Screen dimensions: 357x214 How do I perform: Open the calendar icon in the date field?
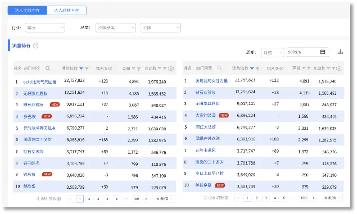[x=323, y=52]
